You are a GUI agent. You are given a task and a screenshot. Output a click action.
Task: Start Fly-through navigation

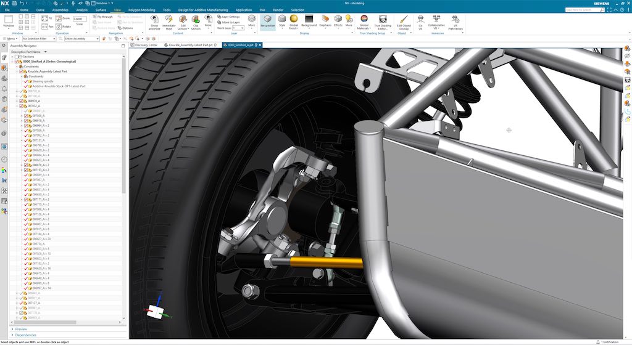tap(102, 17)
